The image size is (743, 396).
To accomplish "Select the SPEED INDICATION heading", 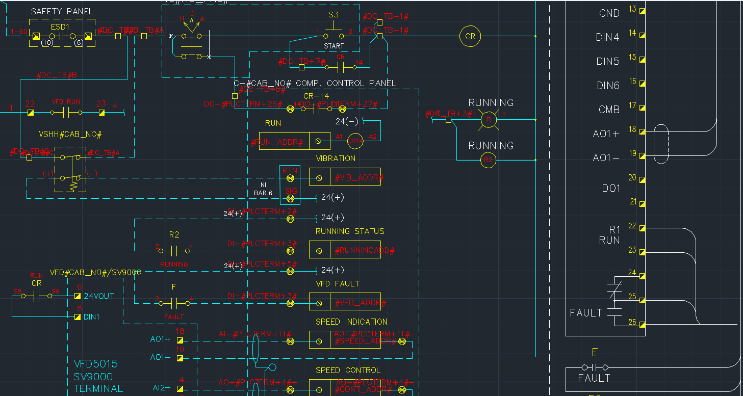I will click(x=351, y=322).
